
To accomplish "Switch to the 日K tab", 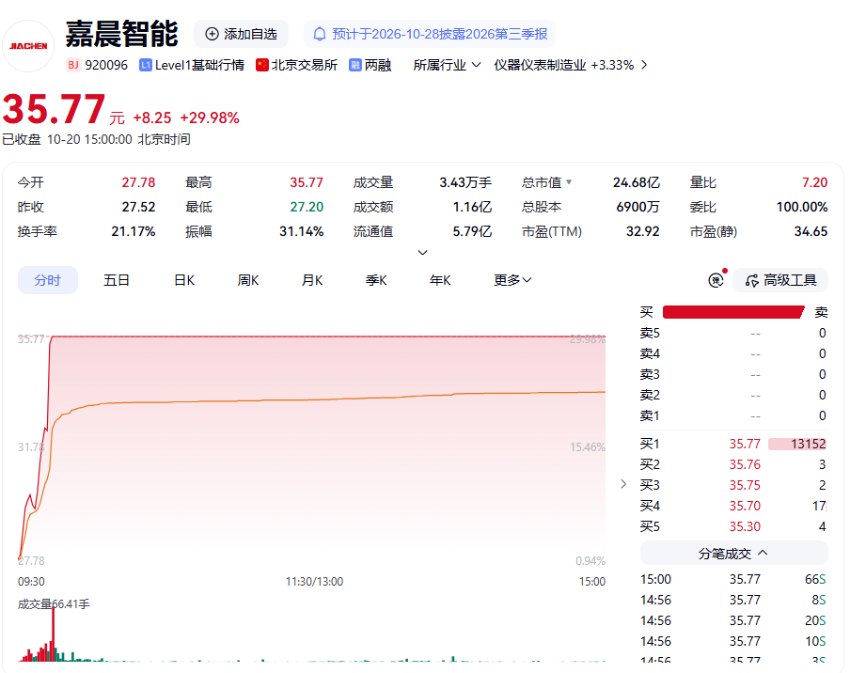I will [x=184, y=280].
